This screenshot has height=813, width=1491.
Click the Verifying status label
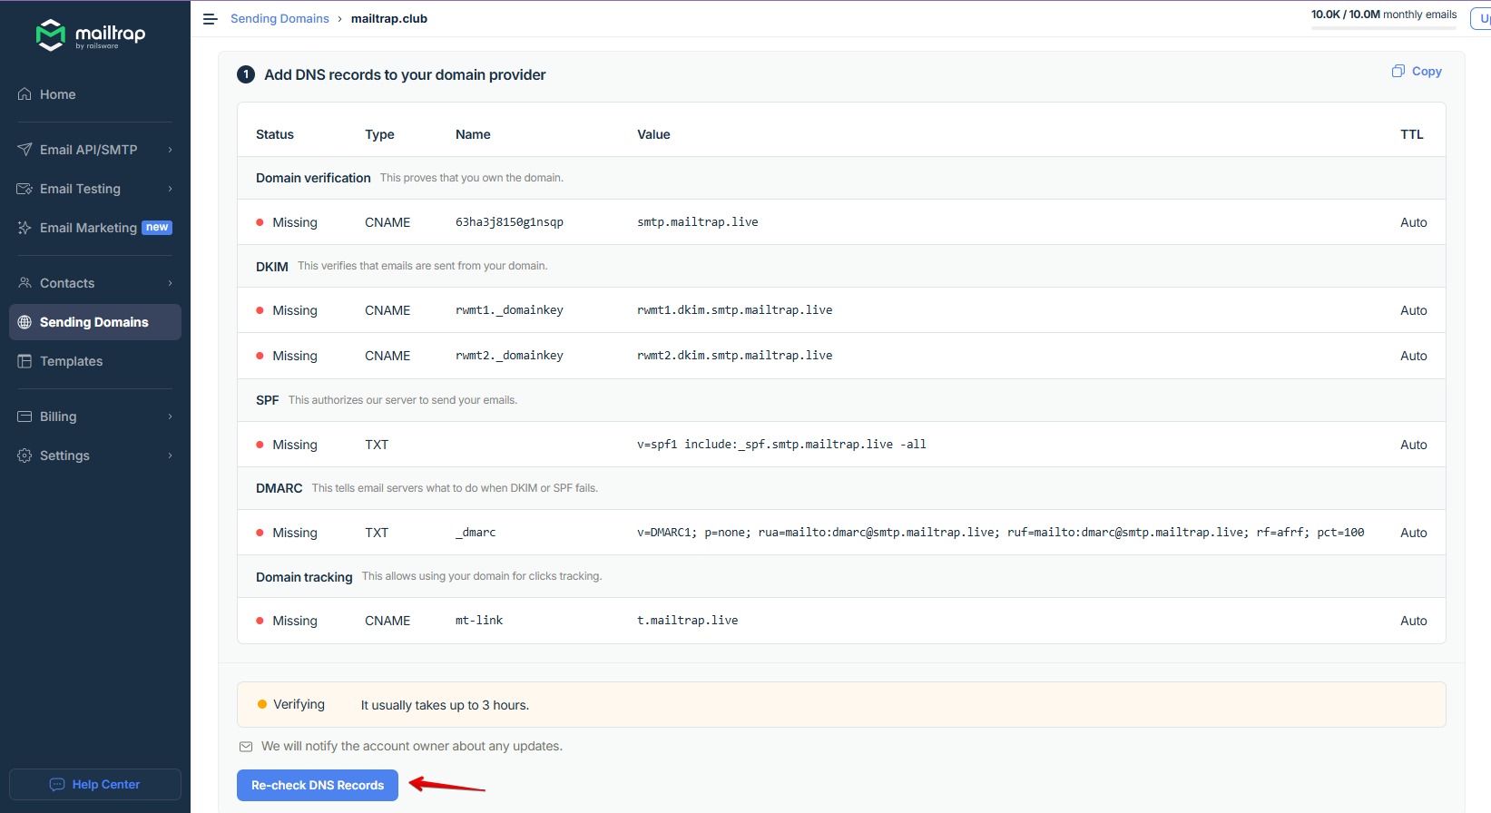[299, 705]
